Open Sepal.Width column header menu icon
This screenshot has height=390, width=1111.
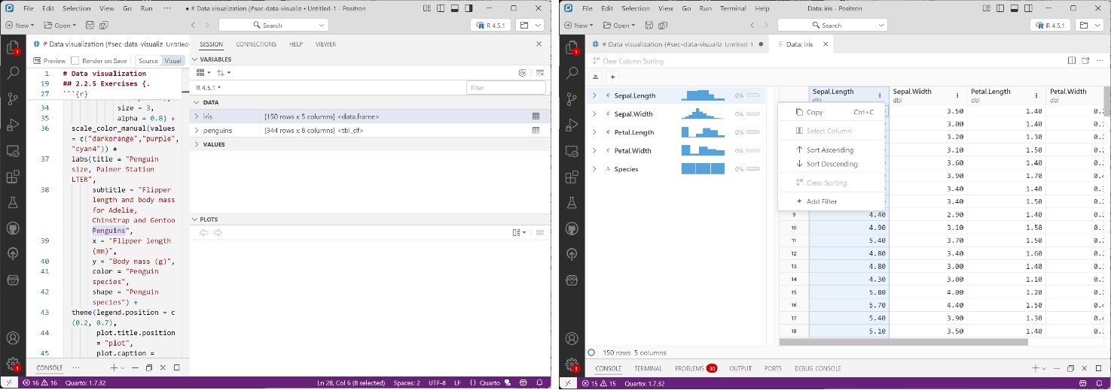tap(957, 95)
